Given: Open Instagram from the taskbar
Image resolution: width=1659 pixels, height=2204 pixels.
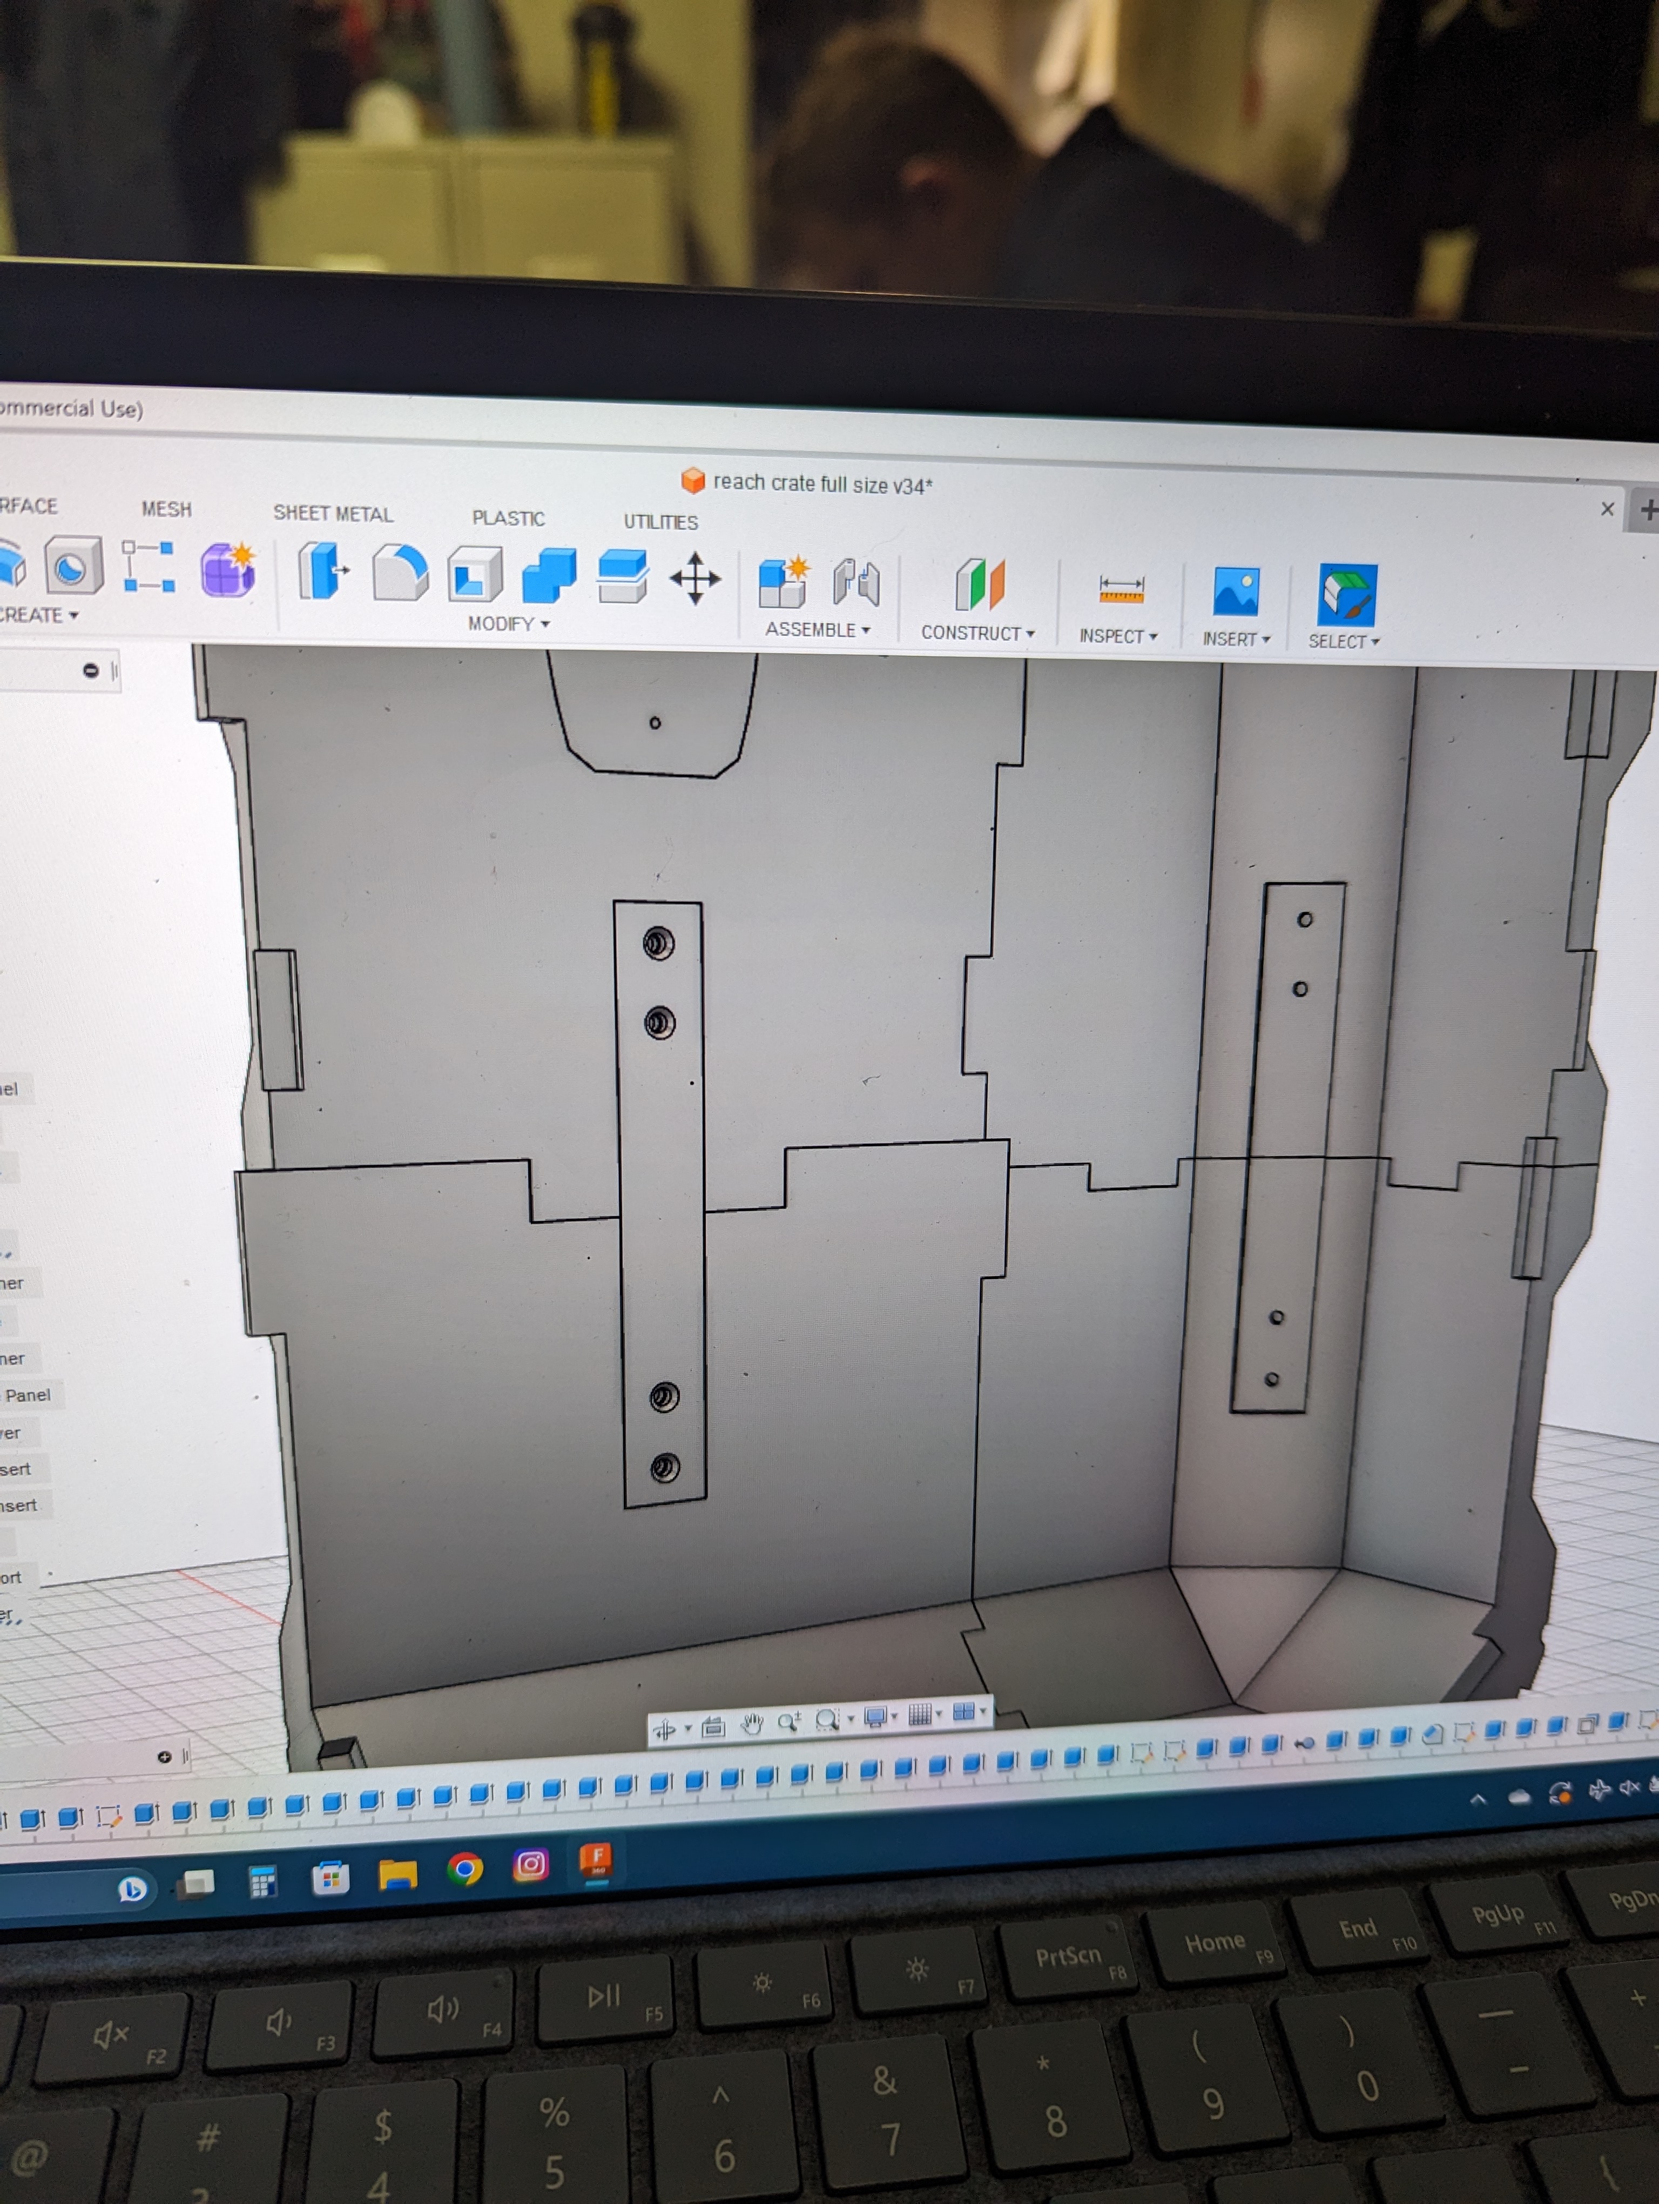Looking at the screenshot, I should tap(531, 1864).
